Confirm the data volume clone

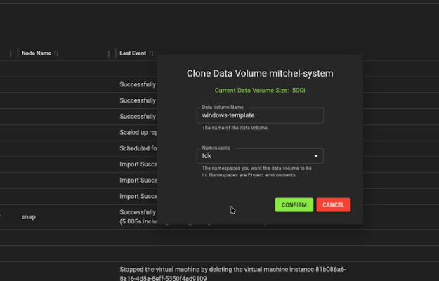(294, 204)
